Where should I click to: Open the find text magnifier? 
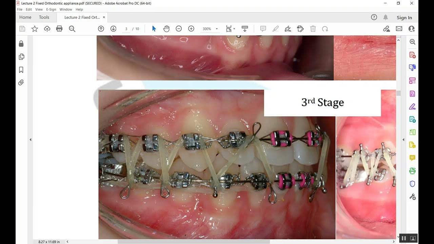click(72, 29)
